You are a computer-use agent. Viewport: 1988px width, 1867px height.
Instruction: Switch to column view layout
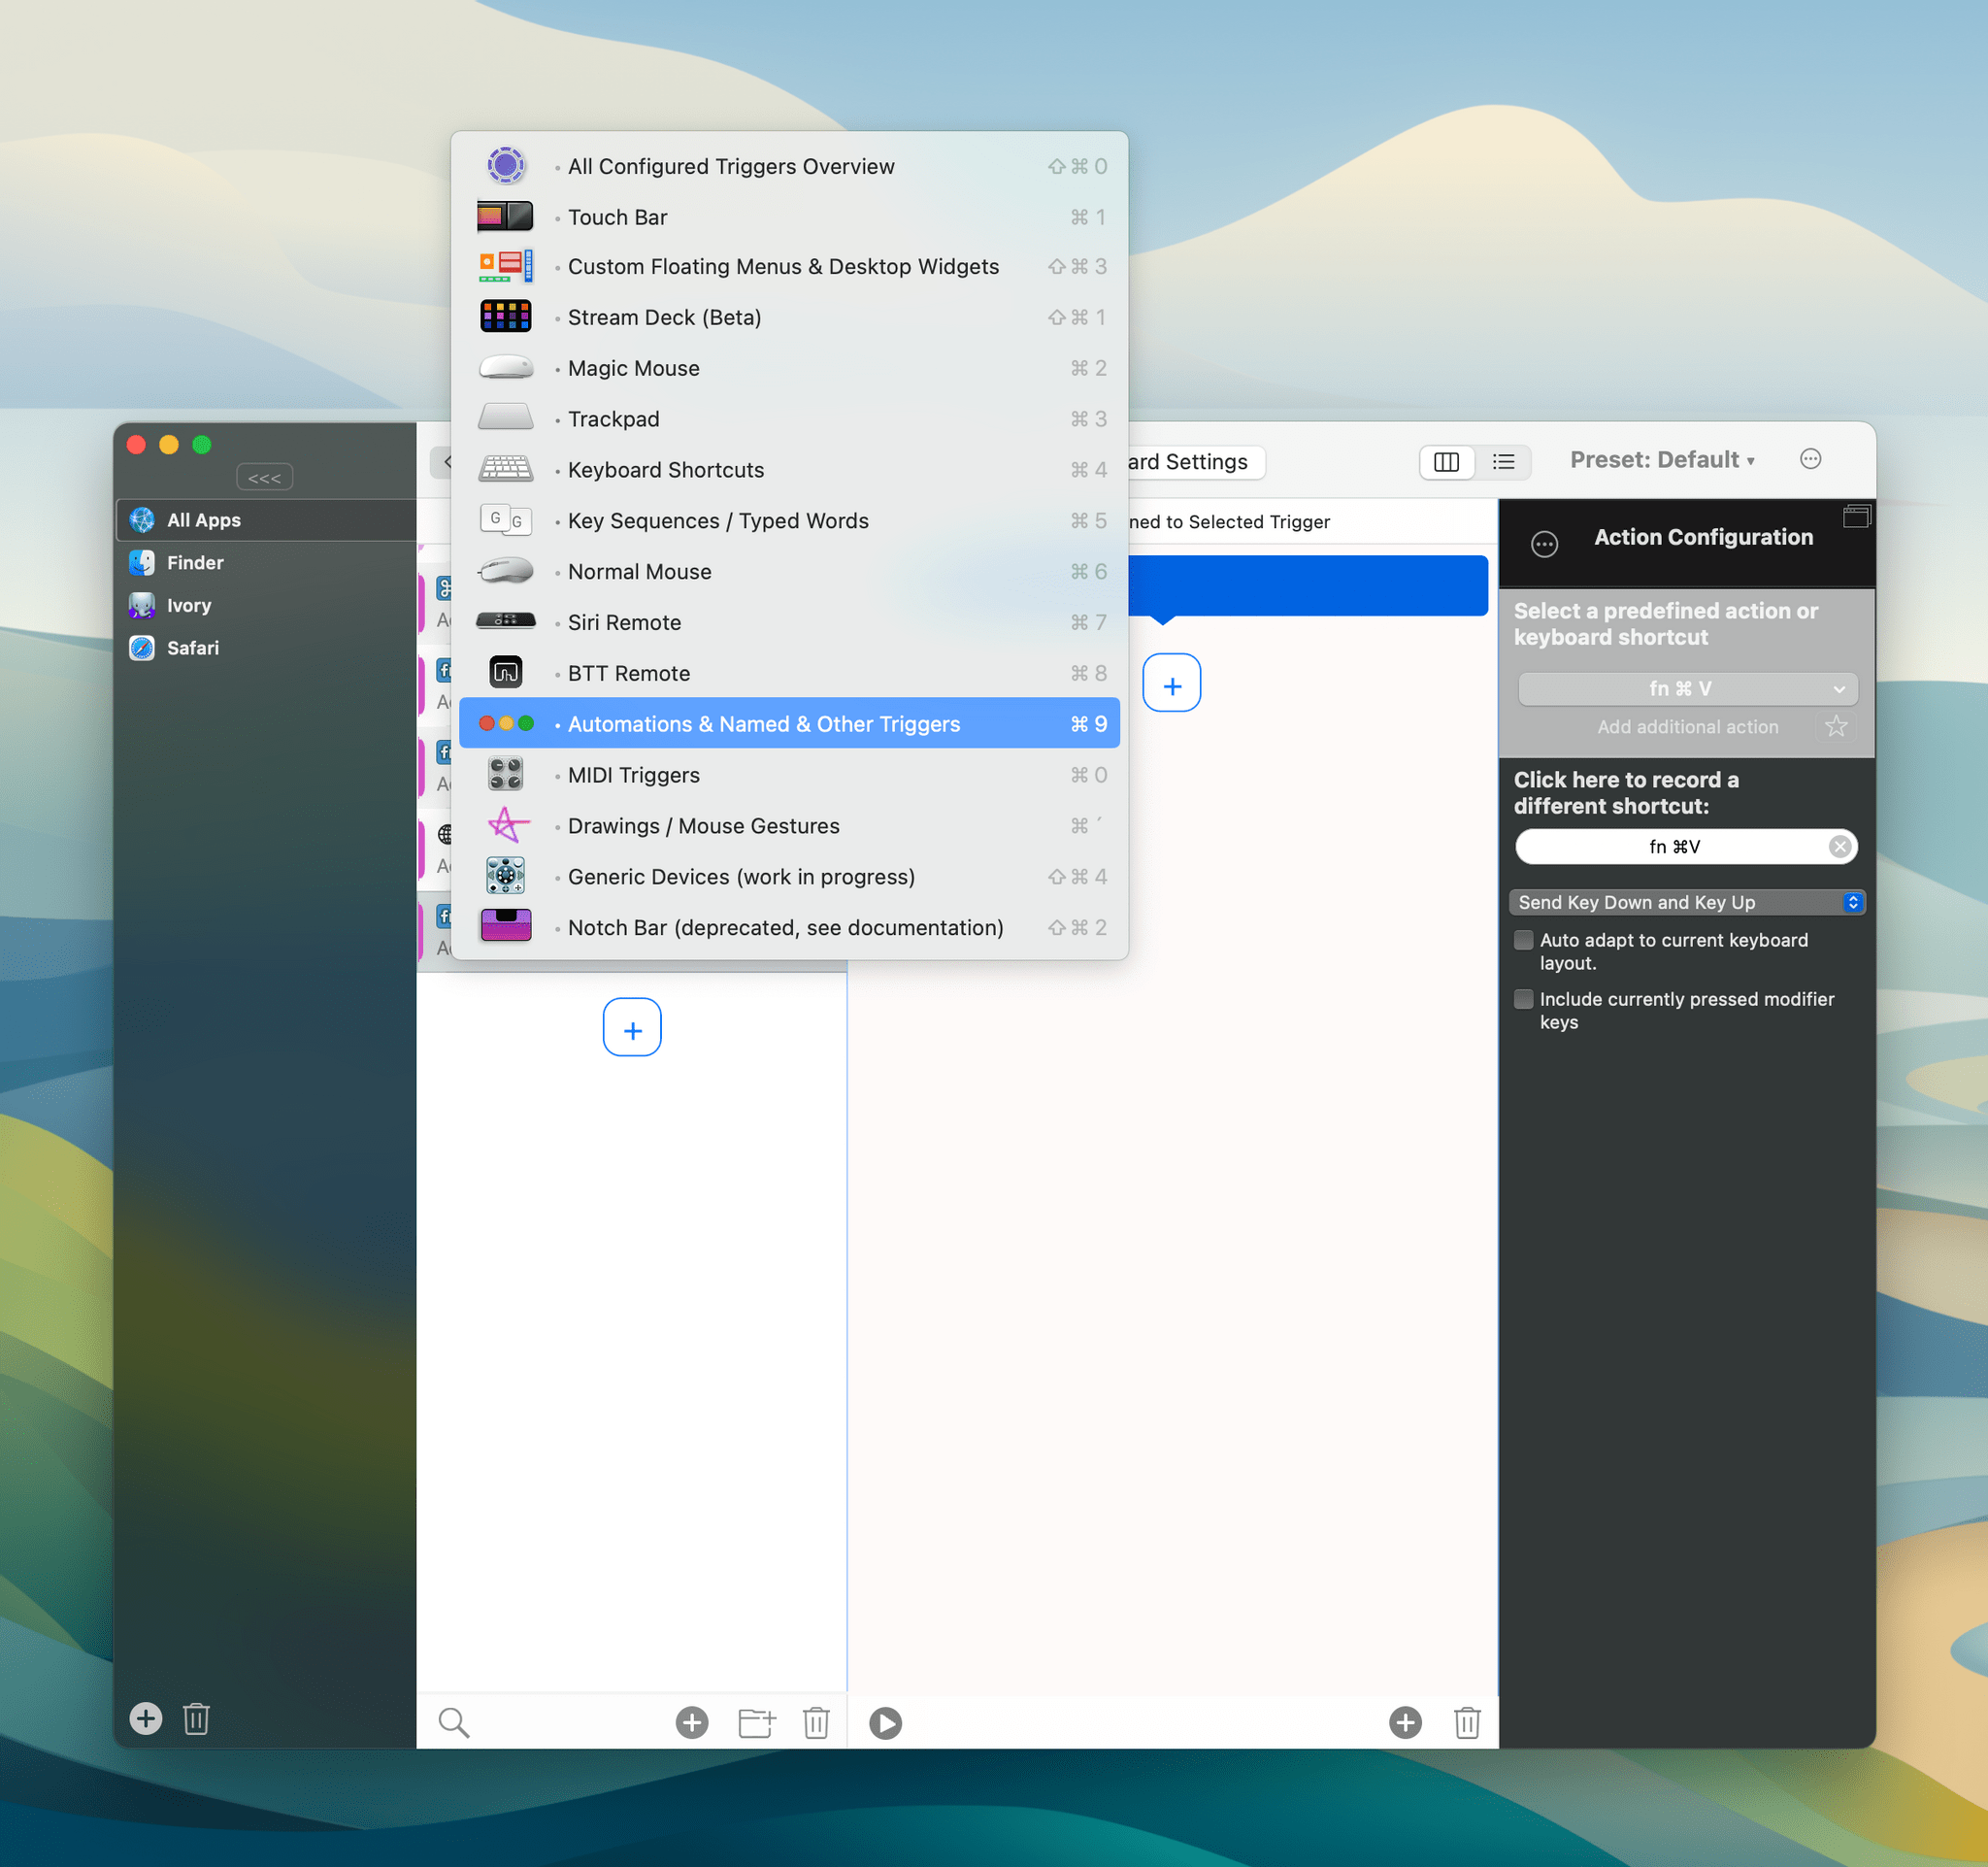pyautogui.click(x=1446, y=462)
